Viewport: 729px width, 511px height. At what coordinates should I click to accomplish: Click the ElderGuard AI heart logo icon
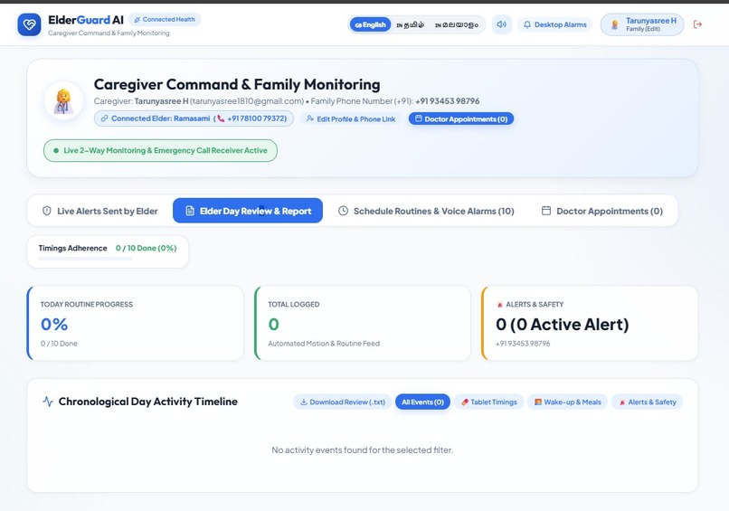tap(29, 24)
